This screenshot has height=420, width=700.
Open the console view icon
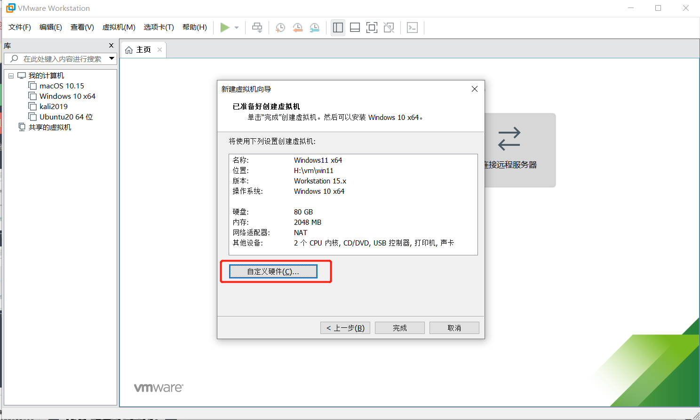[x=412, y=28]
